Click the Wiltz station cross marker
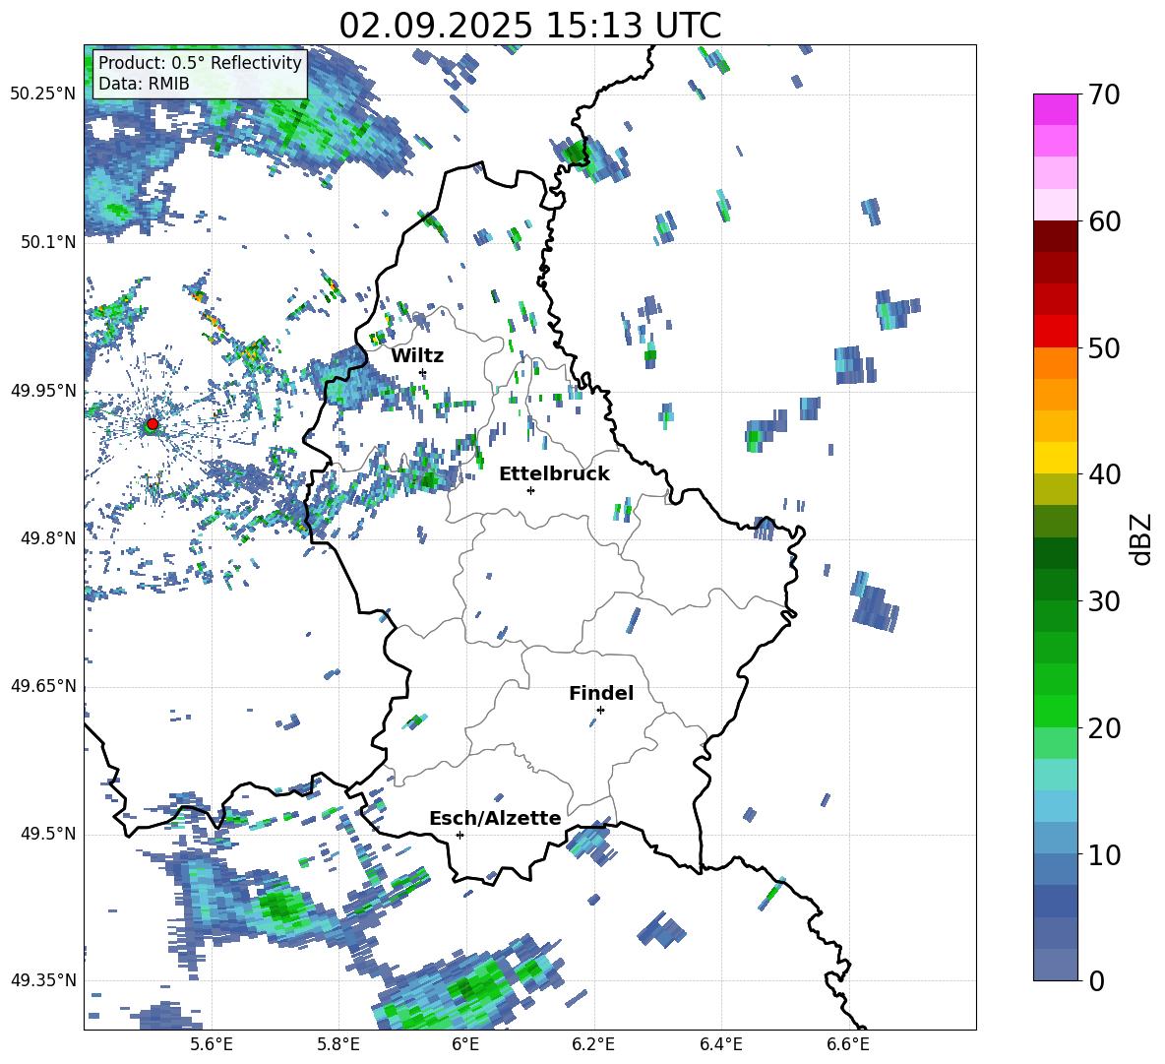This screenshot has height=1064, width=1165. coord(423,372)
